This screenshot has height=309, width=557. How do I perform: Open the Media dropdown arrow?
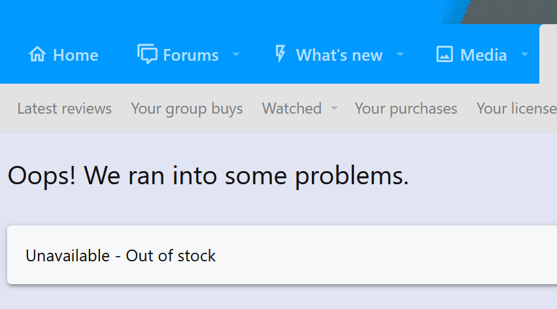click(x=525, y=54)
